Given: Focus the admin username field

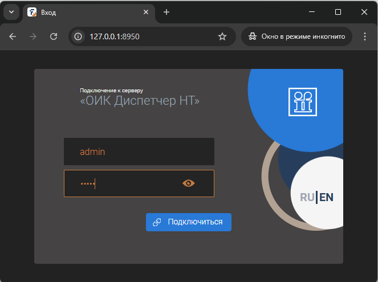Looking at the screenshot, I should [139, 152].
